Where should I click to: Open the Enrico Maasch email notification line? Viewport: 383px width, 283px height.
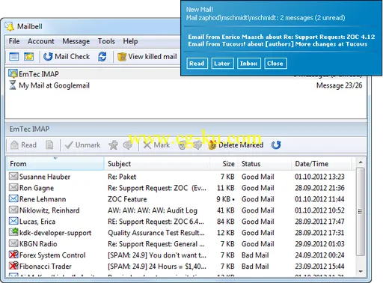click(x=281, y=37)
